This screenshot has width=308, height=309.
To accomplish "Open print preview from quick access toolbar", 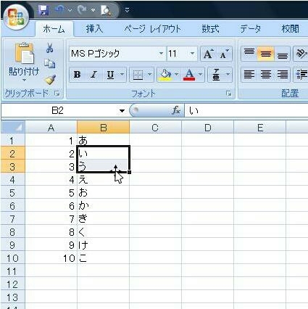I will (106, 11).
